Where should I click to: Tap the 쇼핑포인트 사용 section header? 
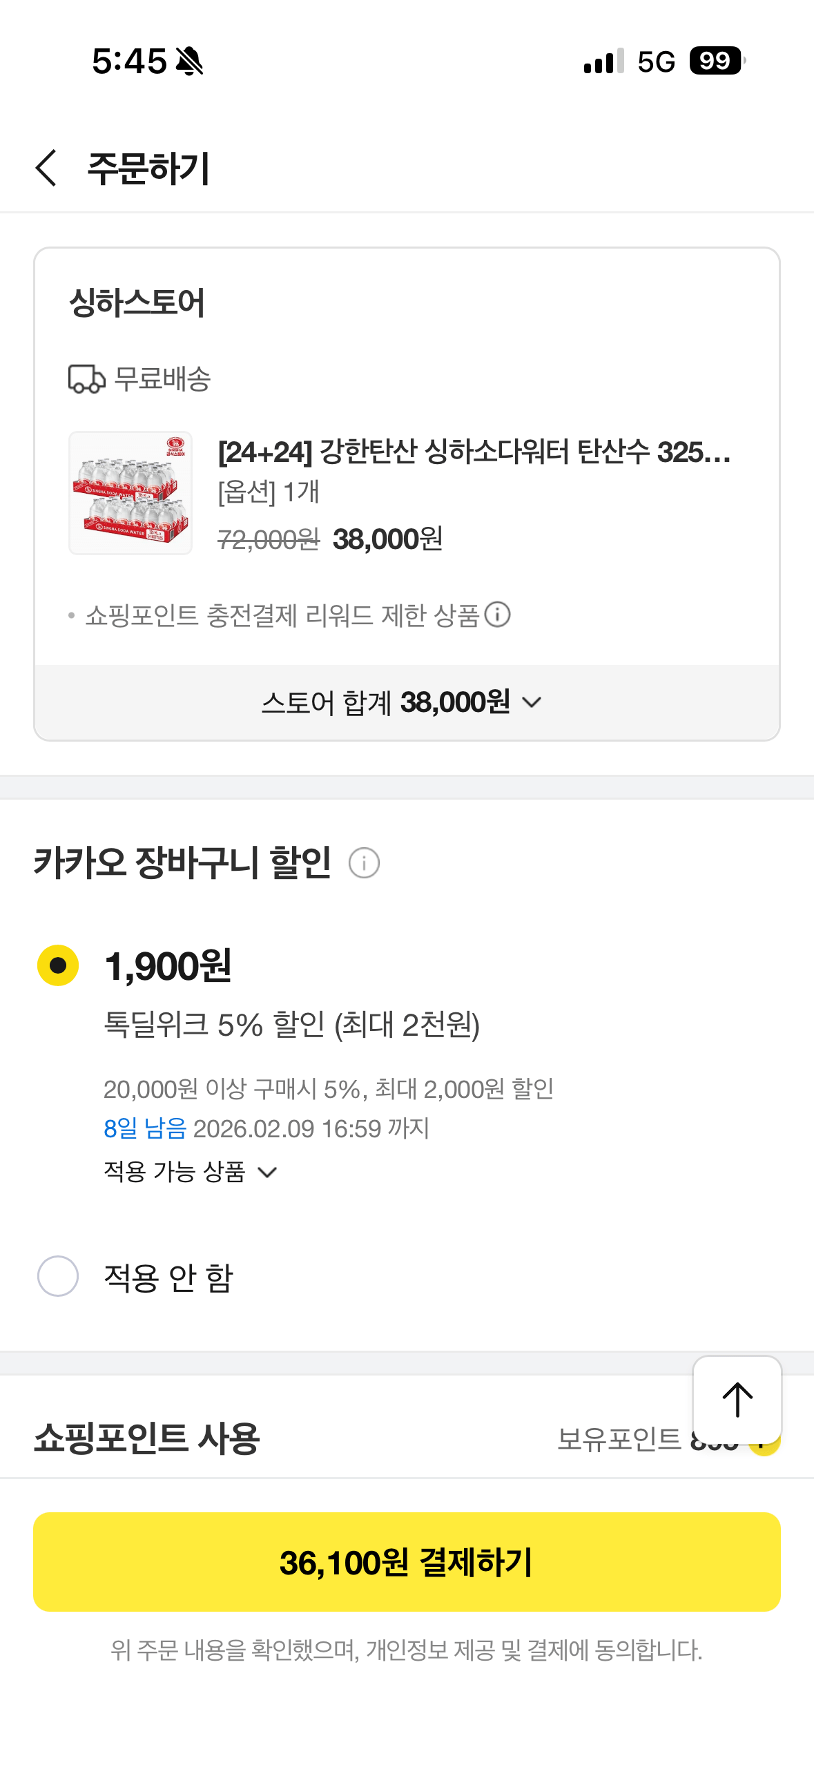coord(146,1439)
